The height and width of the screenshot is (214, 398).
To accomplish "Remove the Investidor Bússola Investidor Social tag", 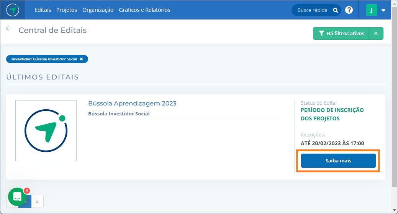I will 82,59.
